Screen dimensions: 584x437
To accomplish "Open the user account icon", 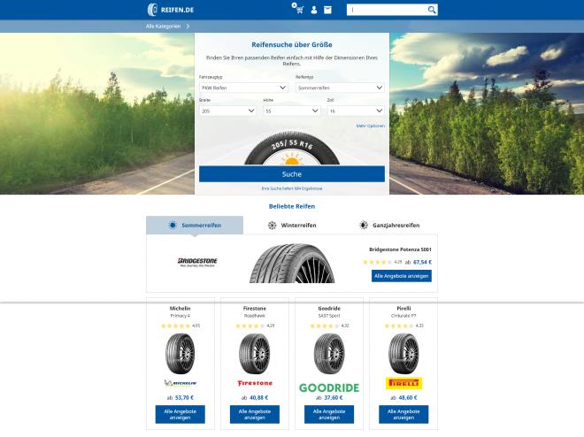I will click(314, 10).
